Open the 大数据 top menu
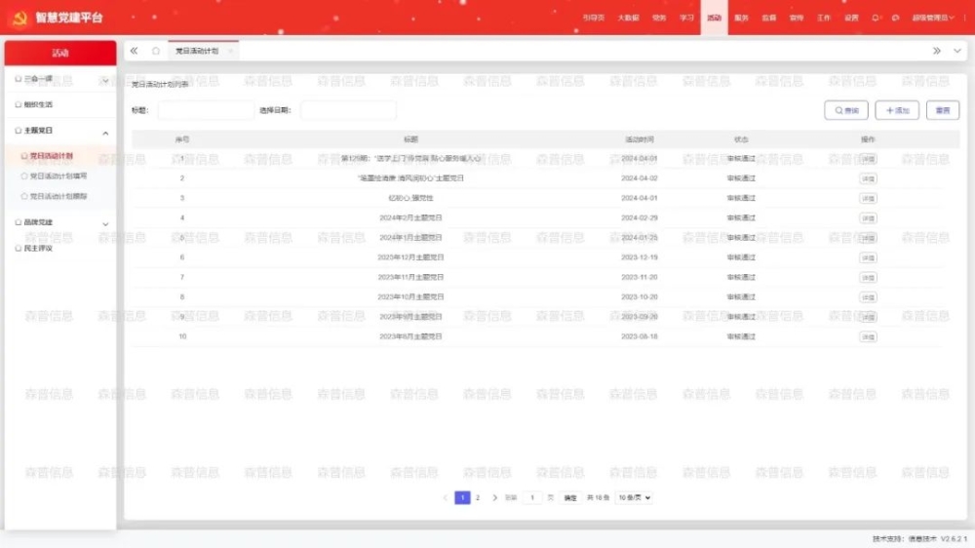Screen dimensions: 975x548 [x=628, y=18]
